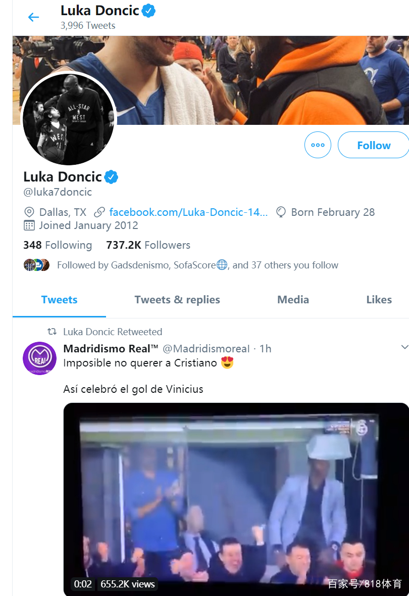This screenshot has height=596, width=409.
Task: Open the Media tab
Action: pos(293,300)
